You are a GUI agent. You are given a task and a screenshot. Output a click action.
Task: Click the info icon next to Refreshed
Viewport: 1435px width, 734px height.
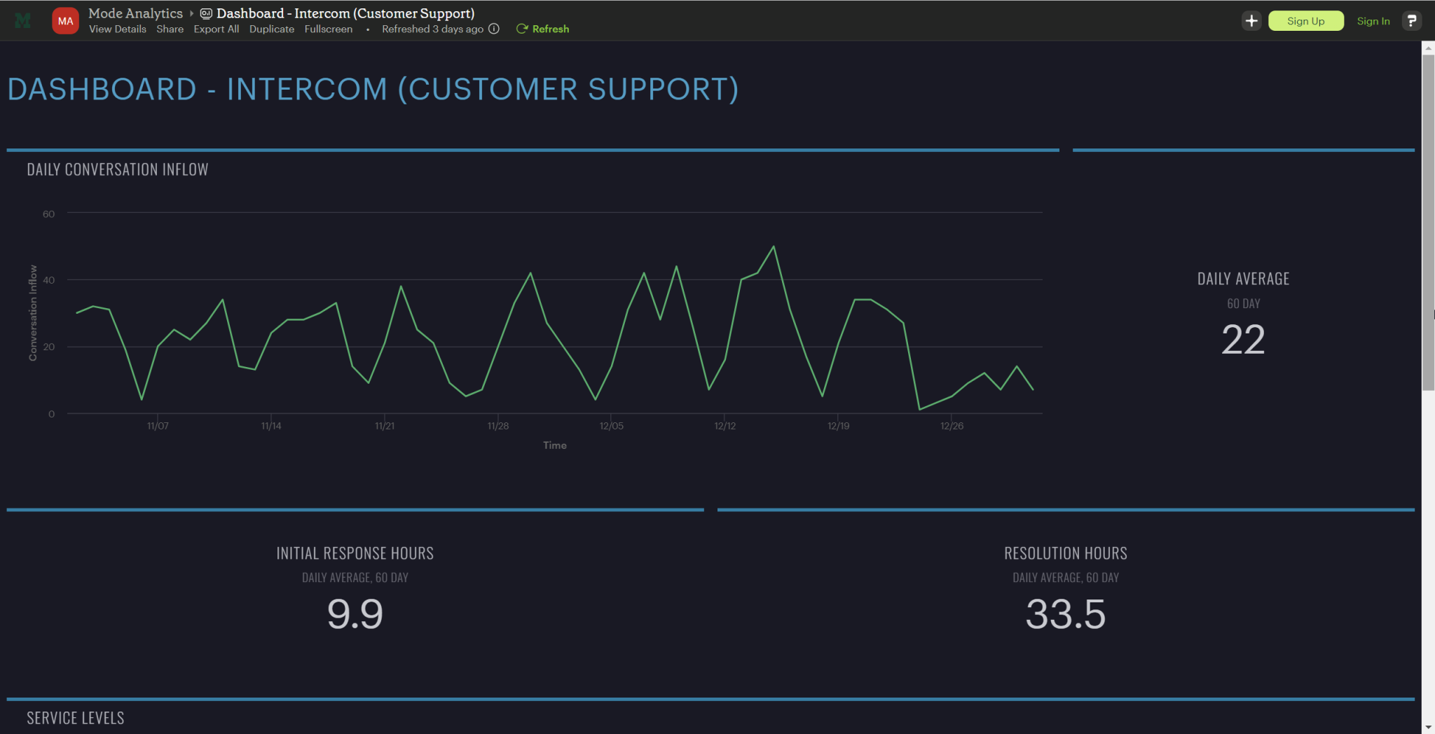tap(494, 29)
